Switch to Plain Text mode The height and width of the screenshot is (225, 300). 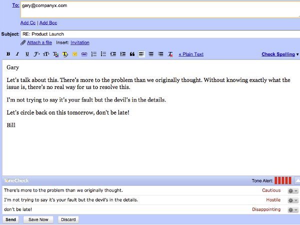[x=191, y=54]
